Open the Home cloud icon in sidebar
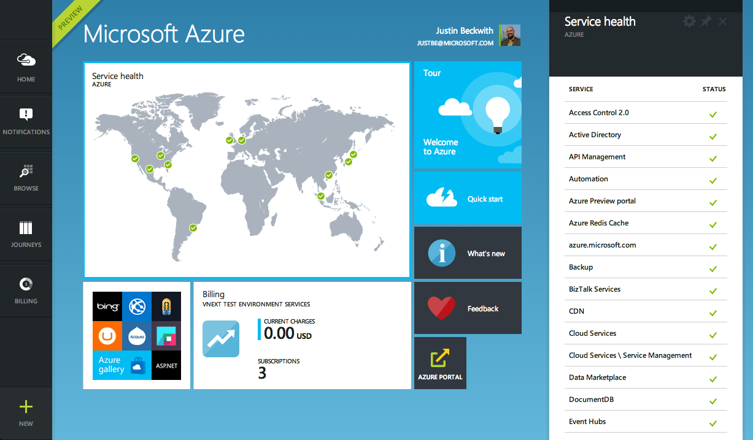The height and width of the screenshot is (440, 753). pos(26,60)
